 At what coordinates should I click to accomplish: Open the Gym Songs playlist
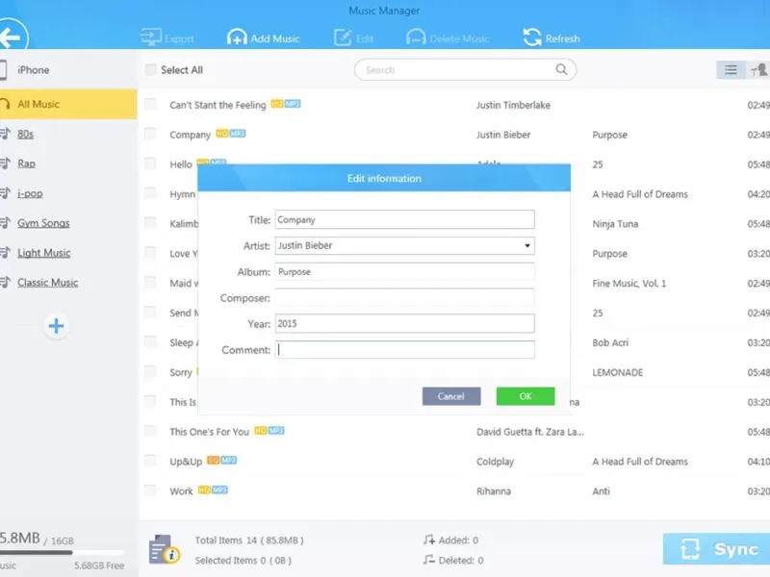click(x=43, y=223)
